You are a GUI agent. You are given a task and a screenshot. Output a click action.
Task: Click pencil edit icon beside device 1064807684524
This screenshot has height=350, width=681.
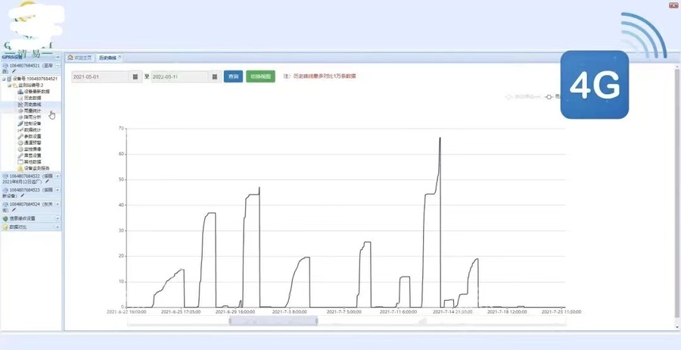13,210
